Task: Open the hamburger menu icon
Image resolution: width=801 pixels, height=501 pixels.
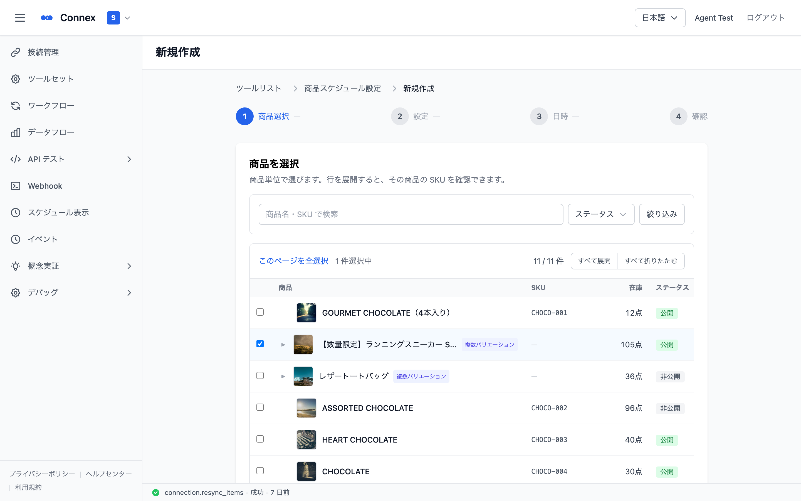Action: coord(20,18)
